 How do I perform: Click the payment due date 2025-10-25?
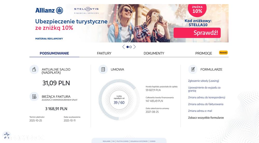point(36,121)
